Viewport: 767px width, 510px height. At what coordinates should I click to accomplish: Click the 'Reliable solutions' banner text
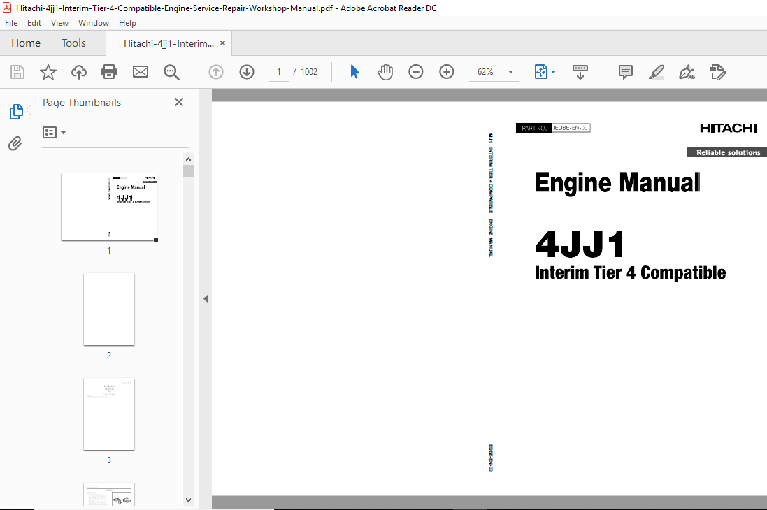[728, 152]
